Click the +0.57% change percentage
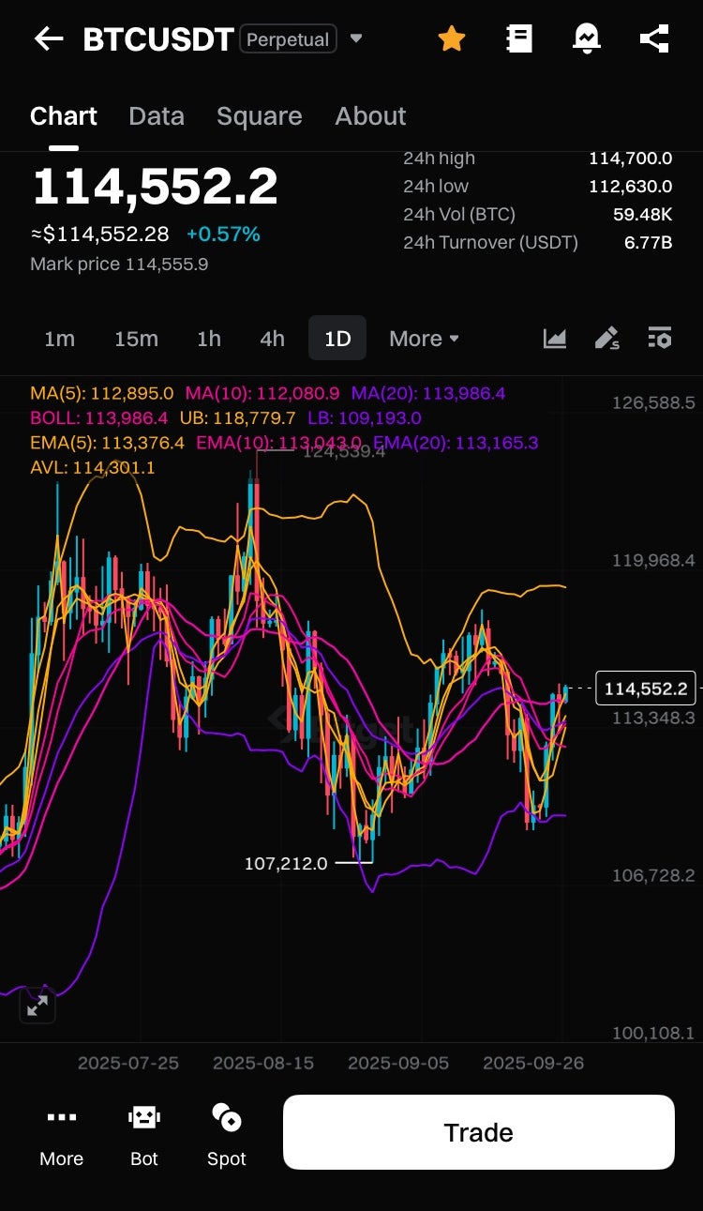This screenshot has height=1211, width=703. (223, 235)
